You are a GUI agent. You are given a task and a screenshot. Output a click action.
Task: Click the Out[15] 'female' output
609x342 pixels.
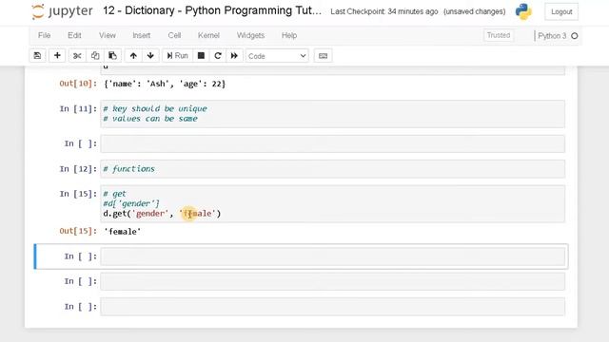123,232
